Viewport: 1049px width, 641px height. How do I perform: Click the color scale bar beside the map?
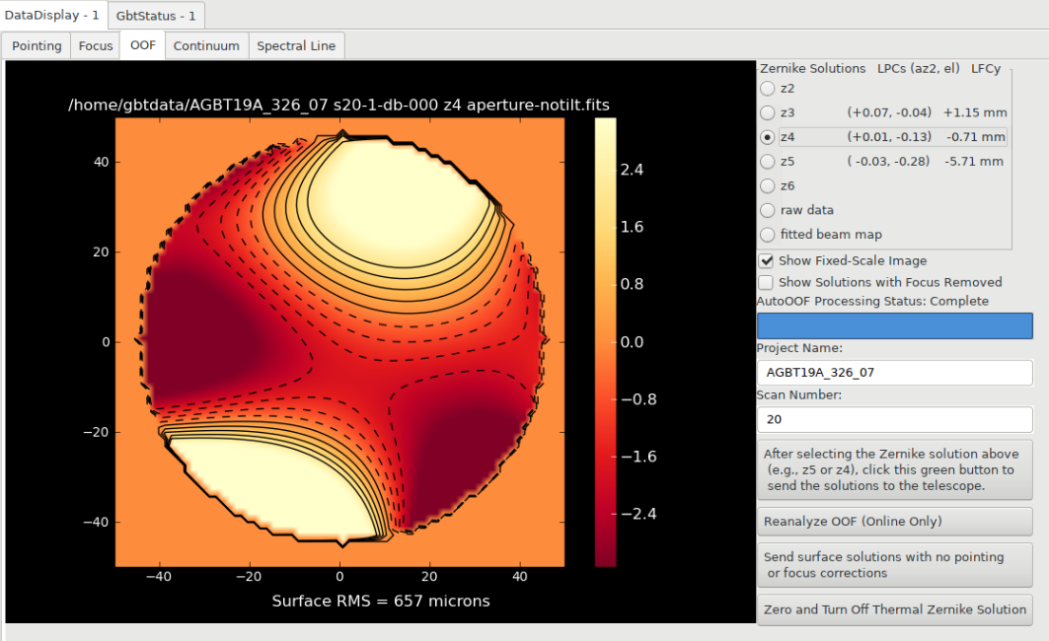coord(606,342)
